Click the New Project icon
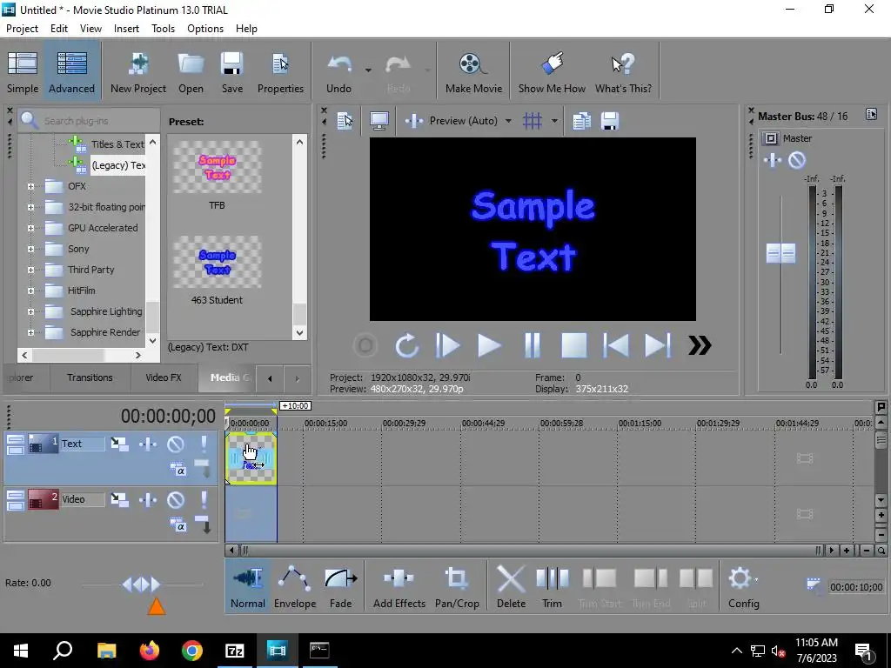 pos(138,72)
